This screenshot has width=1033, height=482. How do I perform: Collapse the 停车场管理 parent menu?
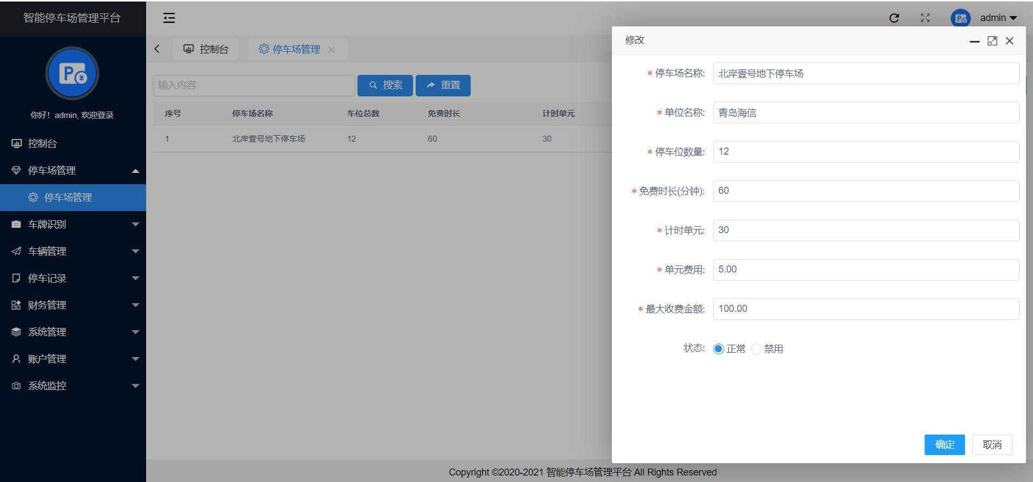coord(73,170)
